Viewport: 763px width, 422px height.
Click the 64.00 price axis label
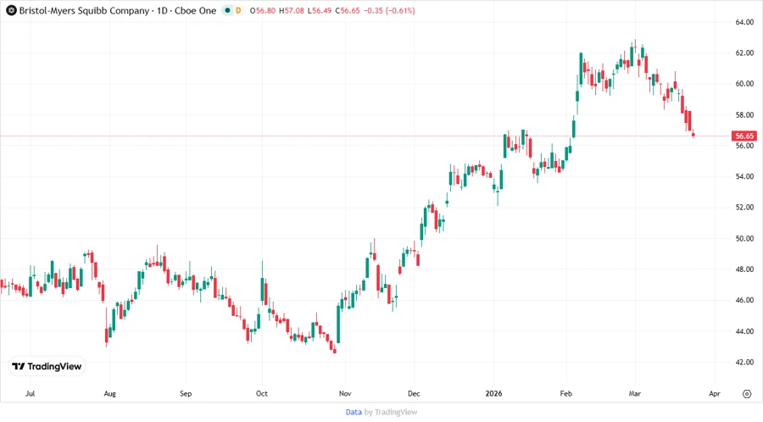click(744, 22)
